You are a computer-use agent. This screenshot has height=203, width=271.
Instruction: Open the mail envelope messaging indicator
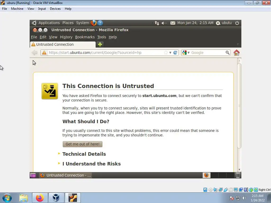pos(173,23)
